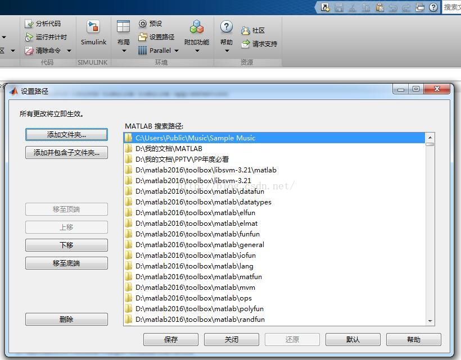Open the Add-Ons (附加功能) cubes icon
This screenshot has width=461, height=360.
click(197, 27)
